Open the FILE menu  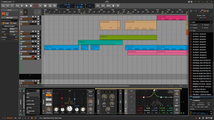tap(3, 6)
